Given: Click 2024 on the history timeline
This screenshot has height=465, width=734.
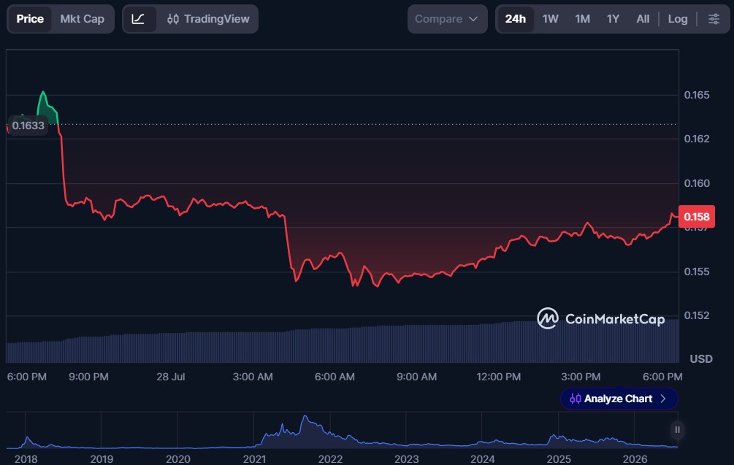Looking at the screenshot, I should [x=483, y=459].
